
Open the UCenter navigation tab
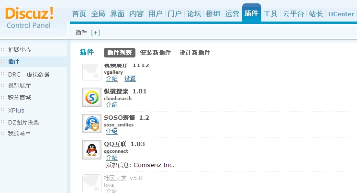click(x=341, y=14)
